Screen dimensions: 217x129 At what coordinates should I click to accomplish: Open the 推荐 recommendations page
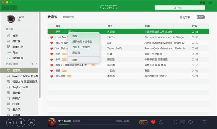(x=15, y=36)
